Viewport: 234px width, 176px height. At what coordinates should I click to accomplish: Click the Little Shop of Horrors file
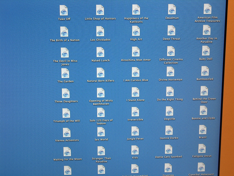[x=100, y=10]
